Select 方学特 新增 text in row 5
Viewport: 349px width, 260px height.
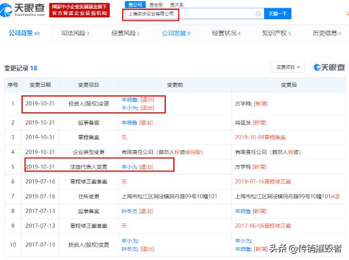[251, 167]
